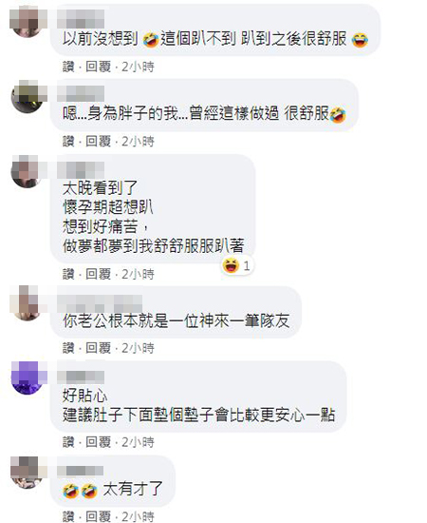Click 讚 under the 好貼心 comment
Screen dimensions: 427x523
[x=68, y=442]
